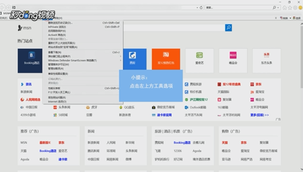Open the Booking酒店 tile
The image size is (303, 172).
click(x=30, y=61)
